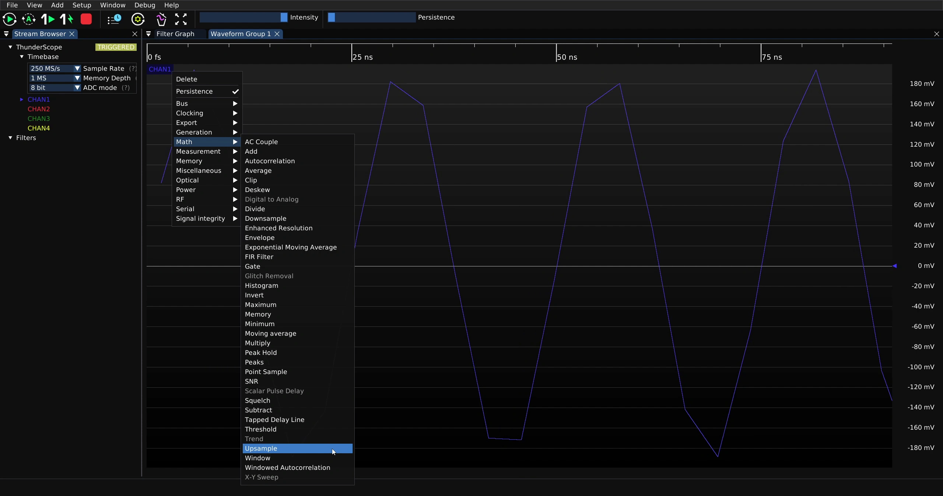
Task: Click Delete in context menu
Action: [x=207, y=79]
